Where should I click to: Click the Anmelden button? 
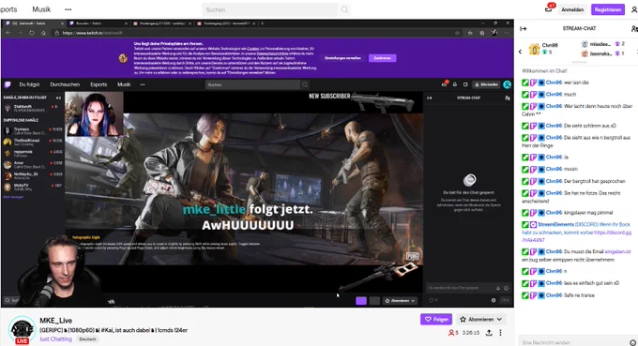pos(572,9)
